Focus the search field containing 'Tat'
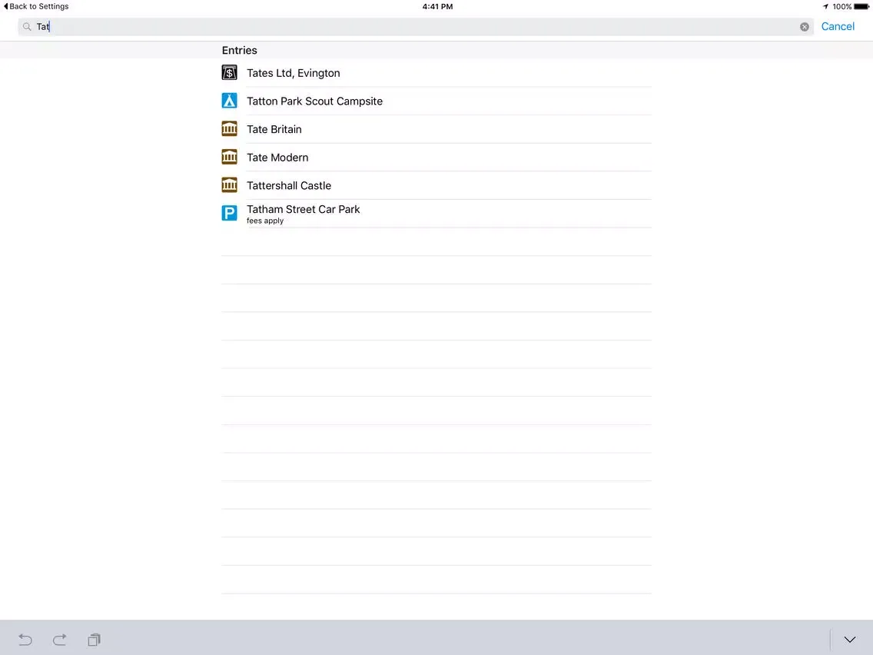The width and height of the screenshot is (873, 655). (416, 27)
